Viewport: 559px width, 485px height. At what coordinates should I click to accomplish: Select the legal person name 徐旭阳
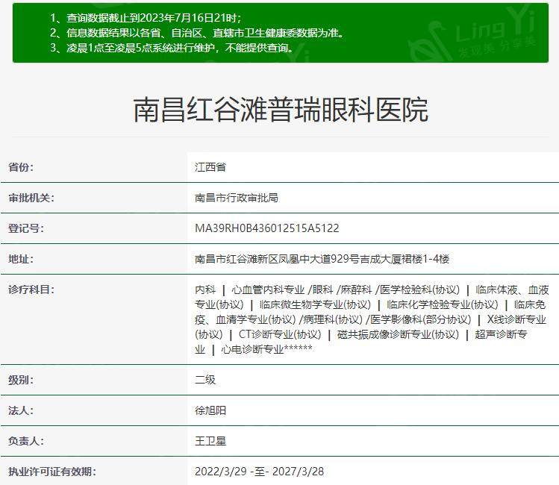point(210,410)
